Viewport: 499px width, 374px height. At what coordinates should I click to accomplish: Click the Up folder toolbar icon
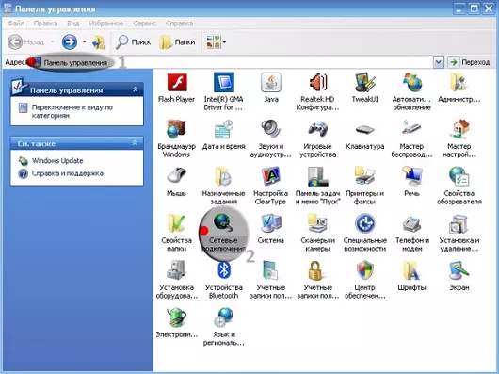coord(99,42)
